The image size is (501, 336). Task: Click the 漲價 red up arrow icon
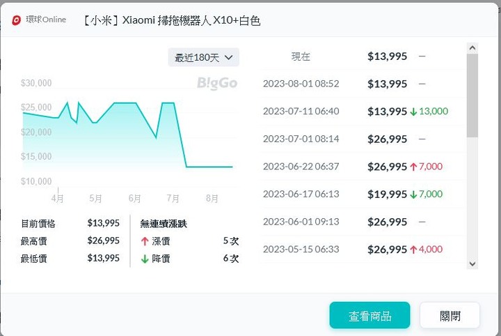(x=145, y=241)
